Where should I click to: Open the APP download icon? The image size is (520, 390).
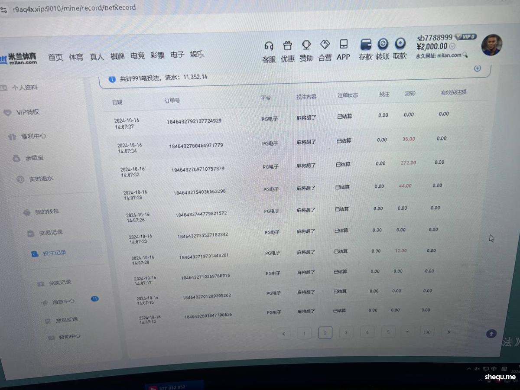(x=343, y=44)
